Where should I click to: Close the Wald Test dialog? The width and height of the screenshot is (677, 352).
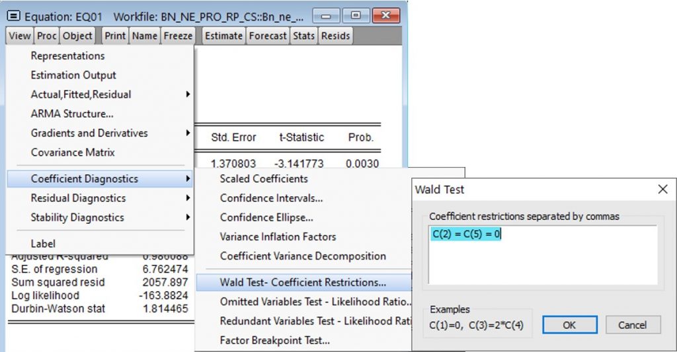[662, 190]
